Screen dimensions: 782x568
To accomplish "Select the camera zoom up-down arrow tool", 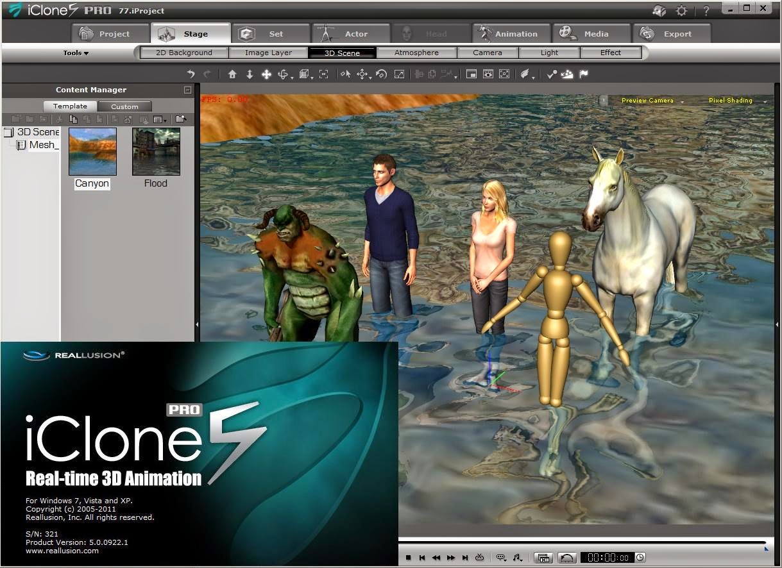I will (x=250, y=74).
